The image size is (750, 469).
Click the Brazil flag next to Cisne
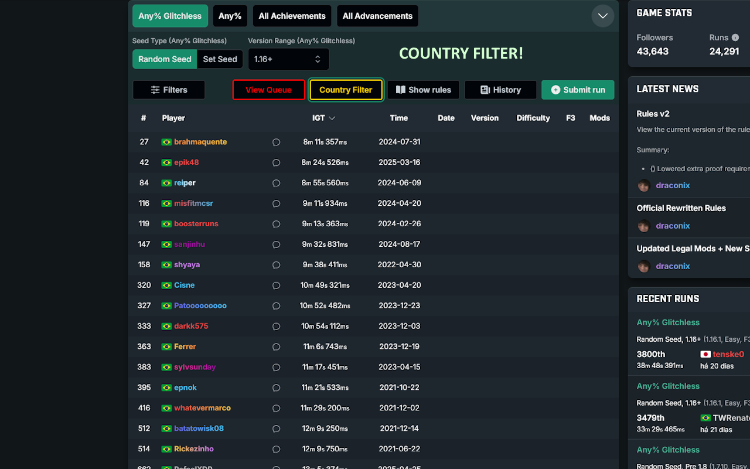point(166,286)
